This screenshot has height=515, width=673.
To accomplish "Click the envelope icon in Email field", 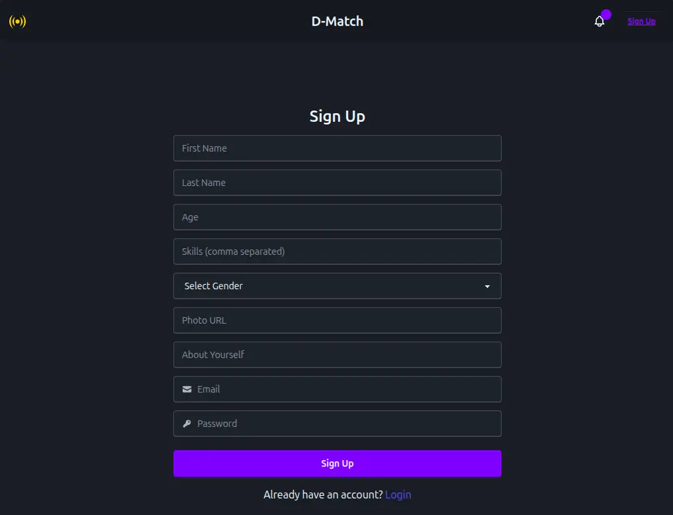I will pyautogui.click(x=187, y=389).
